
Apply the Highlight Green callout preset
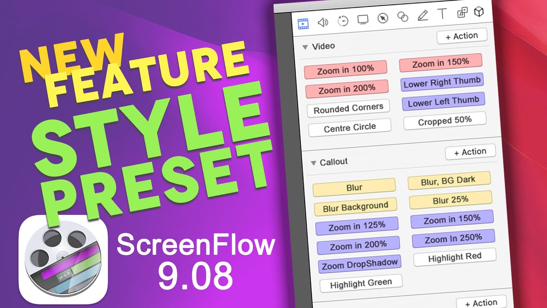pos(361,283)
